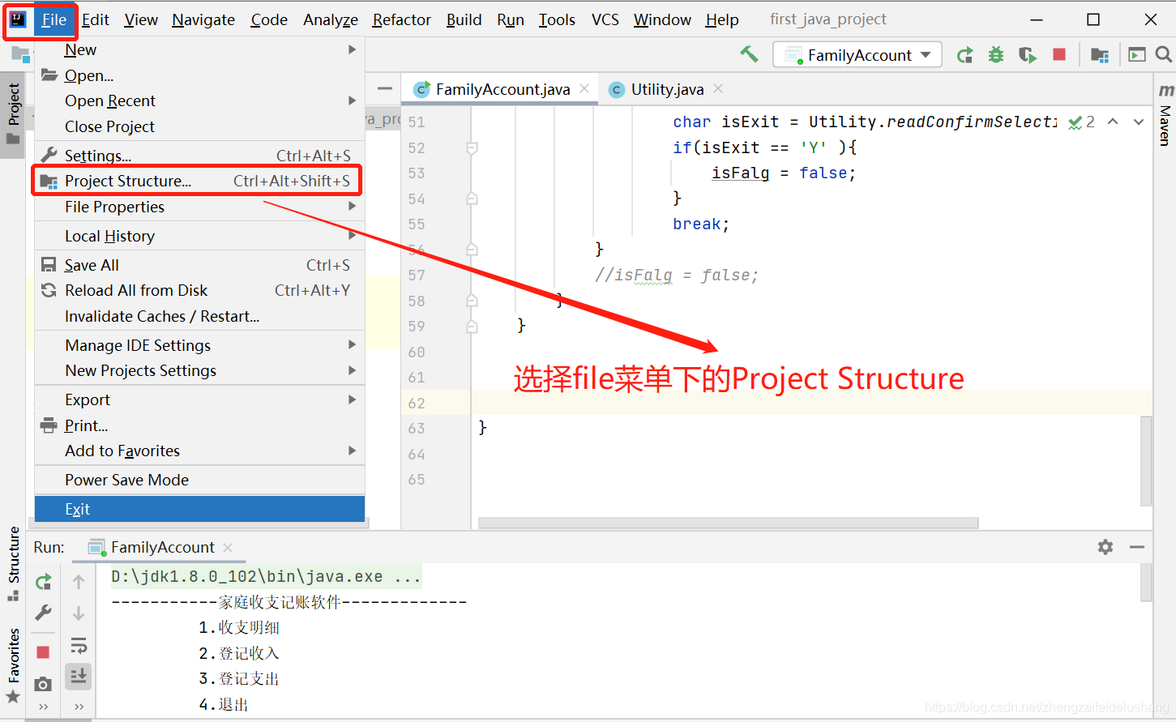Toggle Power Save Mode
The height and width of the screenshot is (722, 1176).
[x=199, y=480]
